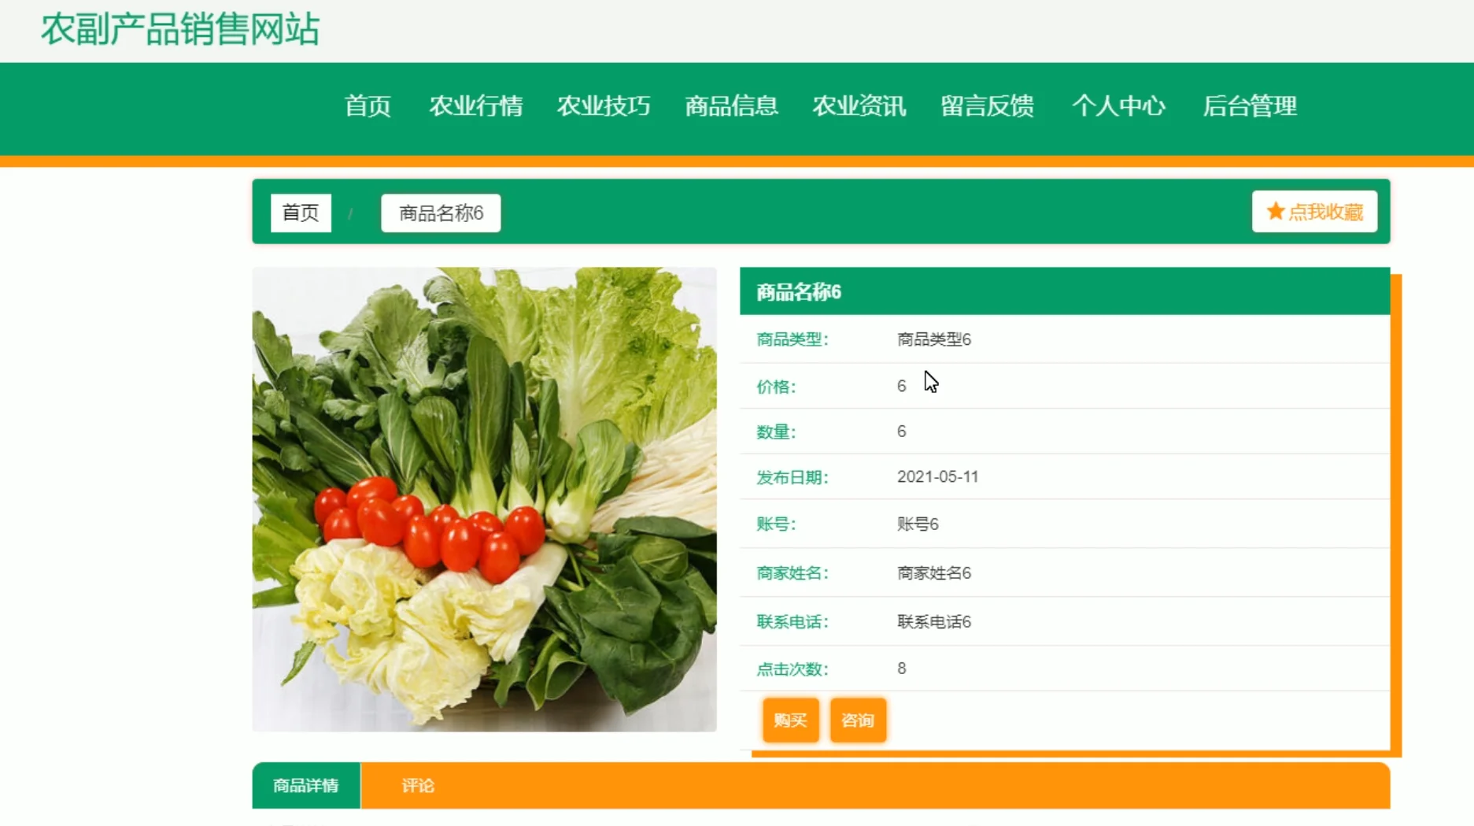The image size is (1474, 826).
Task: Click the 购买 purchase button
Action: [789, 719]
